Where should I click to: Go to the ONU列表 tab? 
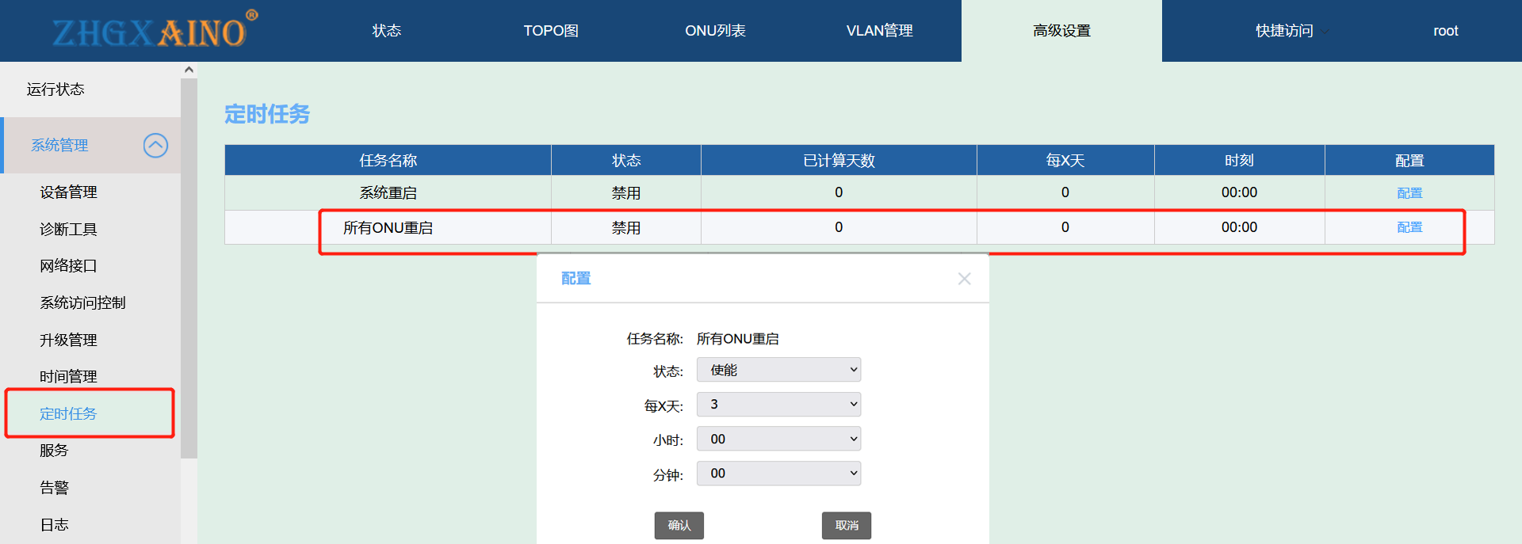tap(715, 31)
